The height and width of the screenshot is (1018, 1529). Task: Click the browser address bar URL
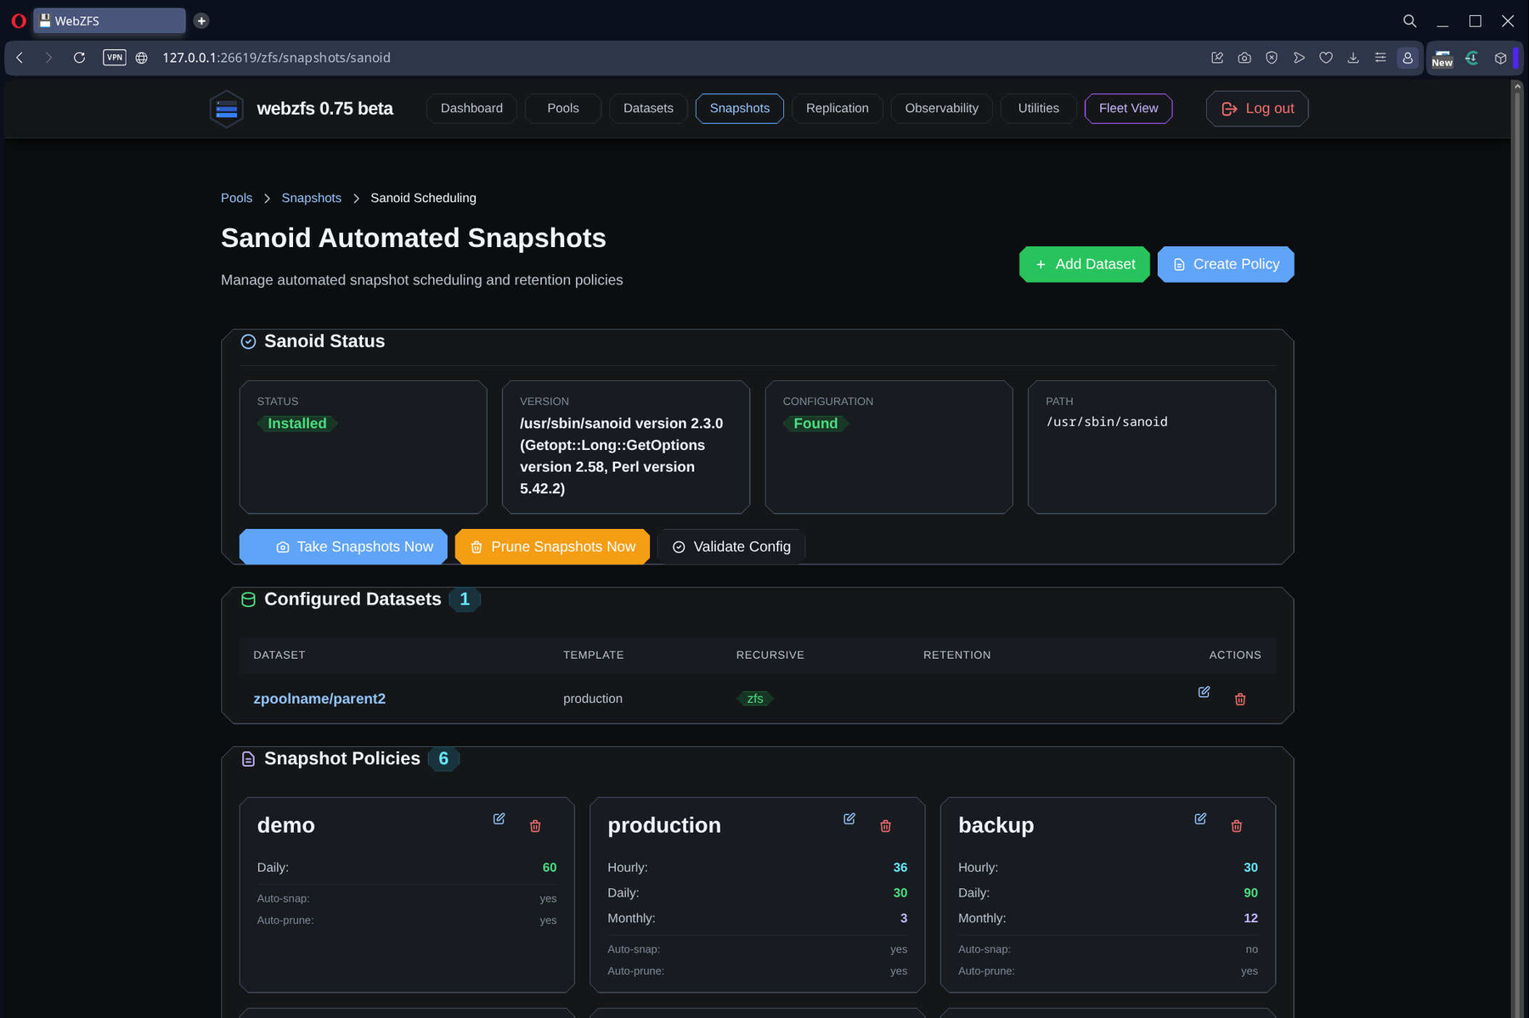click(276, 58)
